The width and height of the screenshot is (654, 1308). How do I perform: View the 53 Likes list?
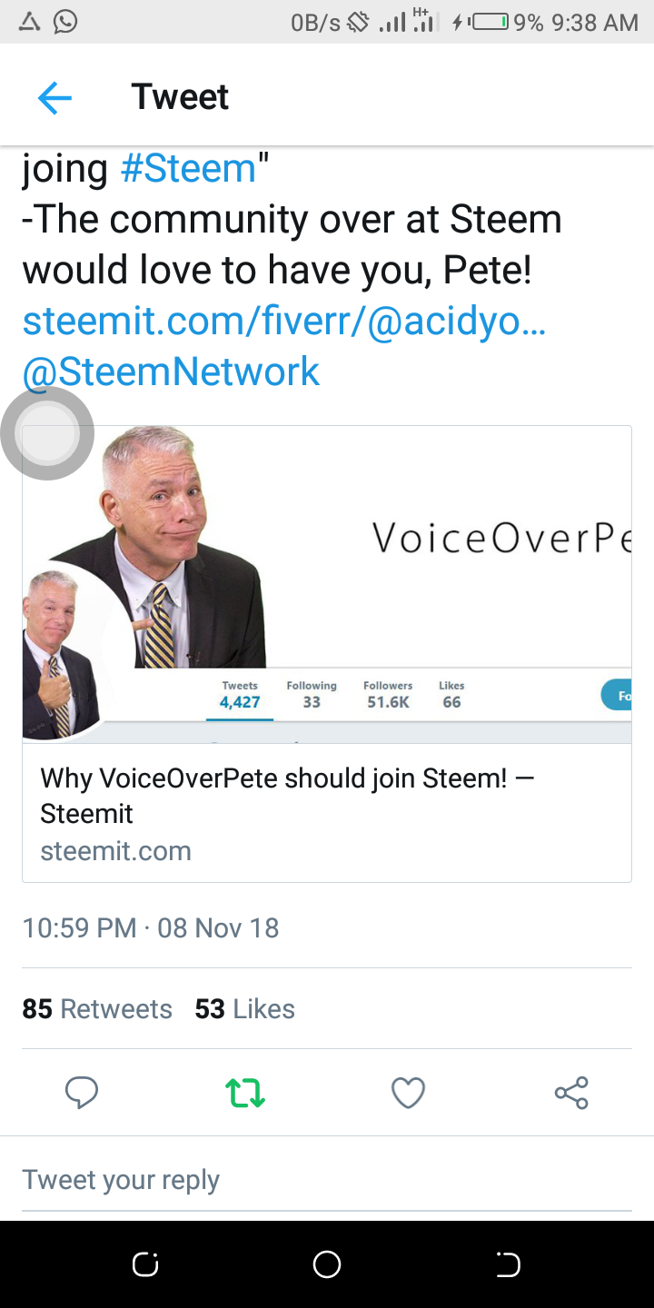pyautogui.click(x=245, y=1009)
